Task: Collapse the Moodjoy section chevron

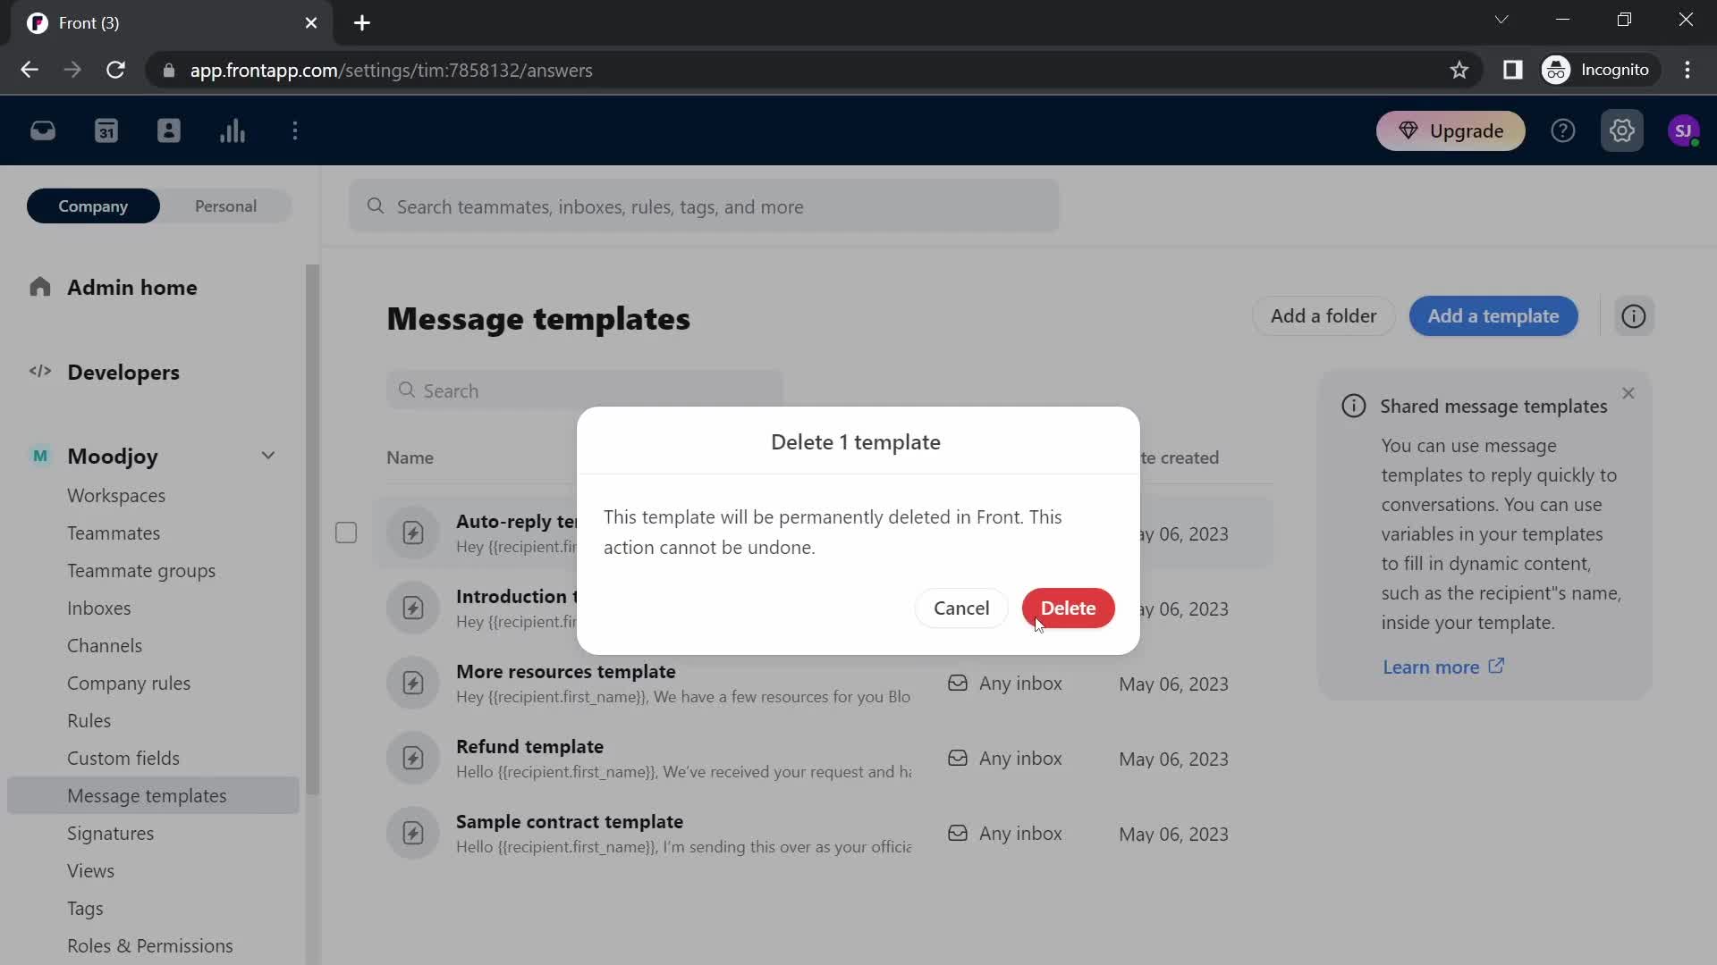Action: pyautogui.click(x=268, y=456)
